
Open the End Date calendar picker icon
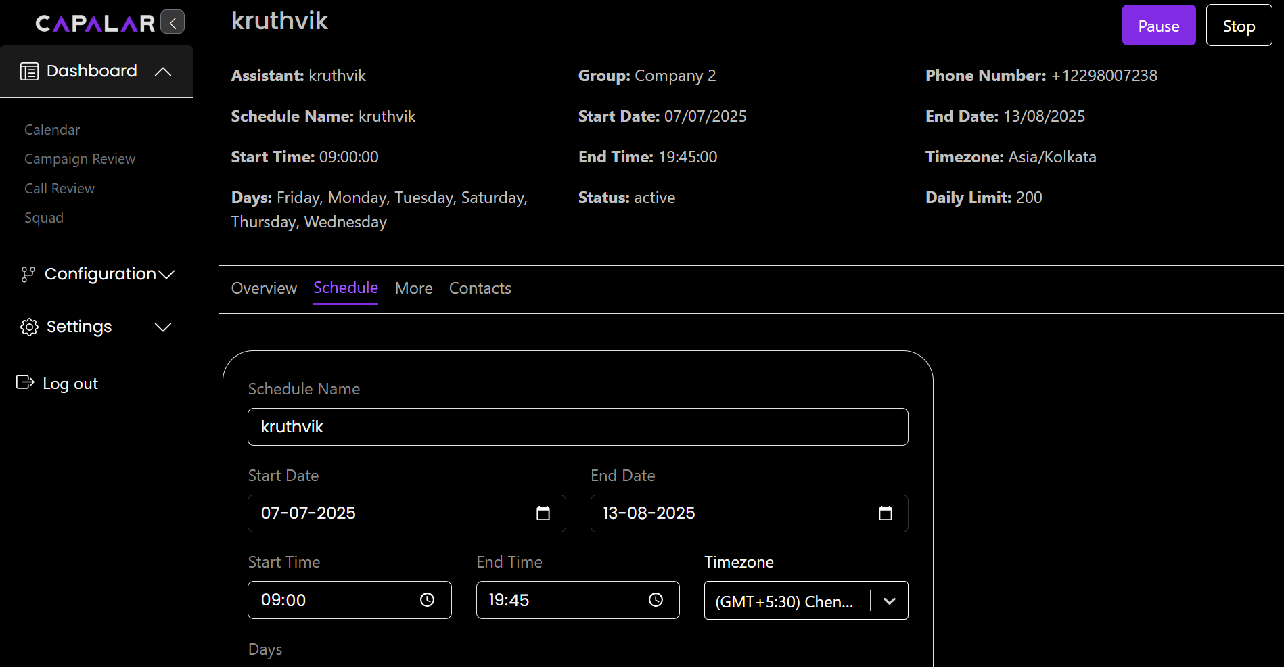coord(885,513)
